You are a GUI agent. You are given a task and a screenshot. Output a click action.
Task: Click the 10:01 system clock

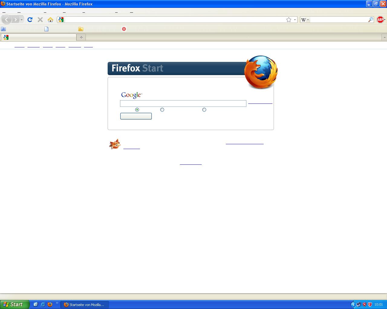point(379,305)
